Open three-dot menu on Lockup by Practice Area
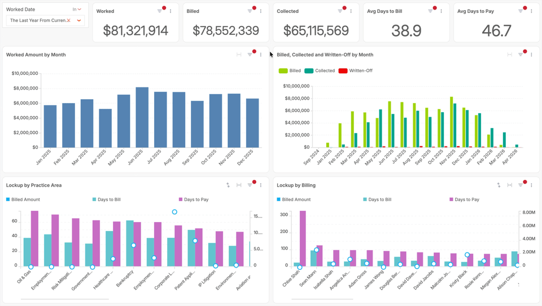Viewport: 542px width, 306px height. tap(261, 185)
